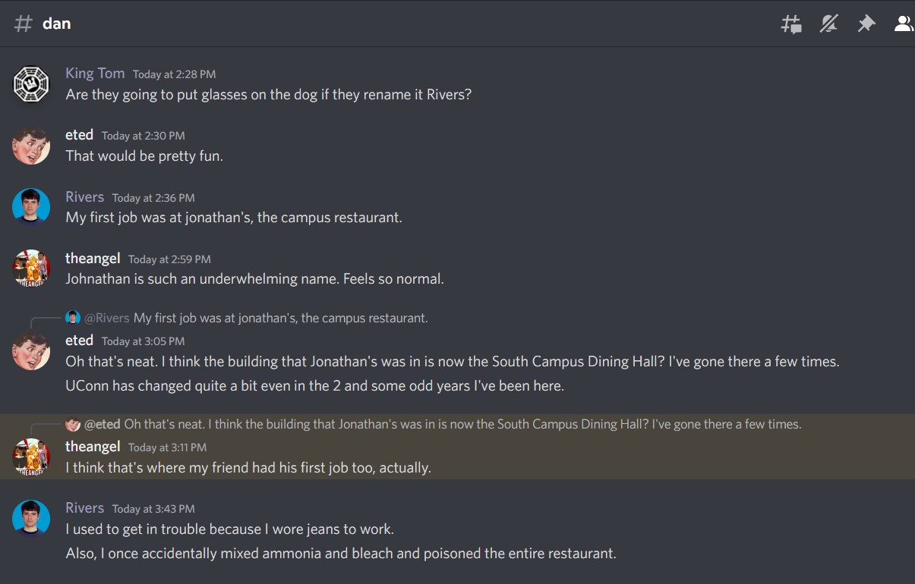Viewport: 915px width, 584px height.
Task: Show pinned messages
Action: tap(866, 24)
